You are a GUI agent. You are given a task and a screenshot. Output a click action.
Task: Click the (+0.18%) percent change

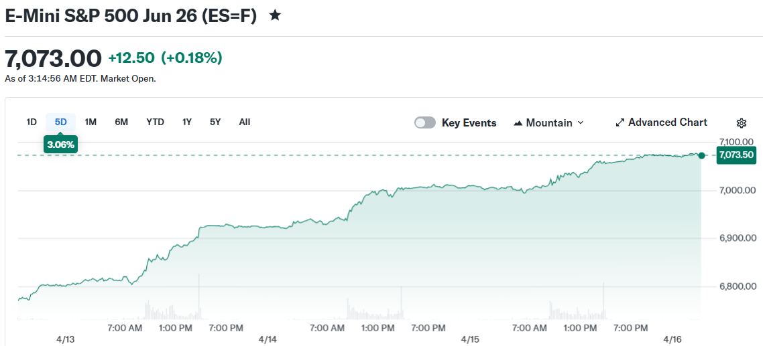[x=192, y=58]
